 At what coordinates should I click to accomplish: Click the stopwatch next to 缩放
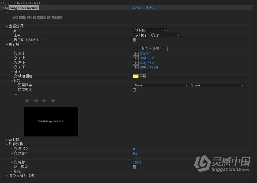(16, 162)
